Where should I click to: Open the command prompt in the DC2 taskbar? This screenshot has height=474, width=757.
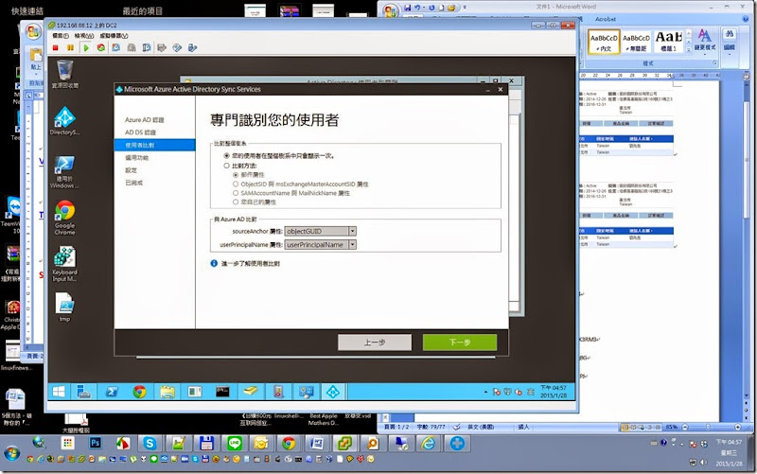pyautogui.click(x=222, y=392)
